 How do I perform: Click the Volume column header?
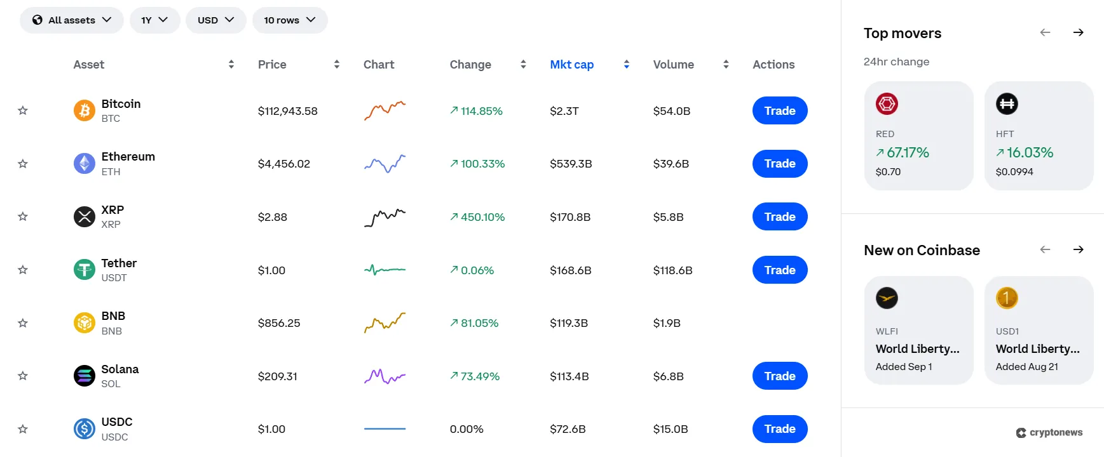[674, 65]
